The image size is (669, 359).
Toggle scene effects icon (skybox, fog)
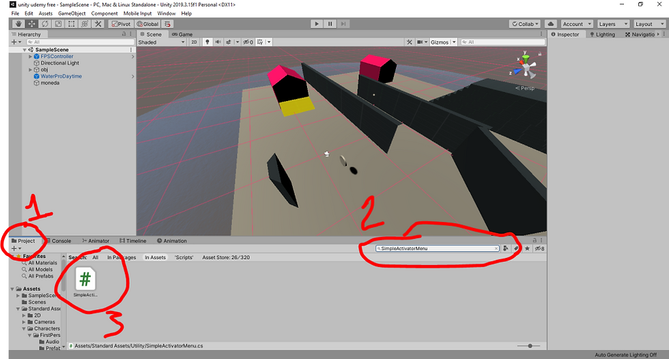[229, 42]
